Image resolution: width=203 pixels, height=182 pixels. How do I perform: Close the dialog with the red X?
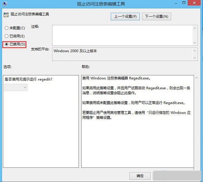point(194,3)
